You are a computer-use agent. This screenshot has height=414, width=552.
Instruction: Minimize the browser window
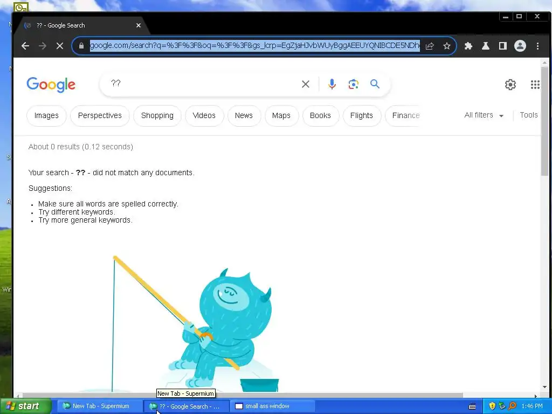point(505,17)
